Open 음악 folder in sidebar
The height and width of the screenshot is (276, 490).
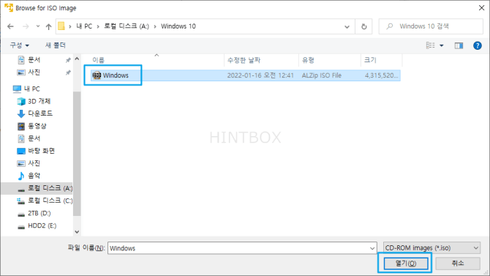pyautogui.click(x=34, y=176)
